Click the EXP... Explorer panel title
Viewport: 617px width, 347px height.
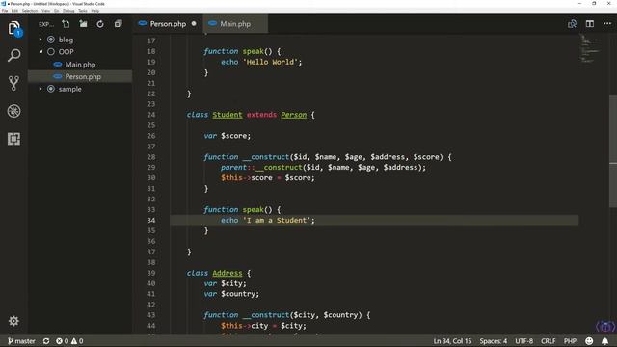tap(46, 24)
